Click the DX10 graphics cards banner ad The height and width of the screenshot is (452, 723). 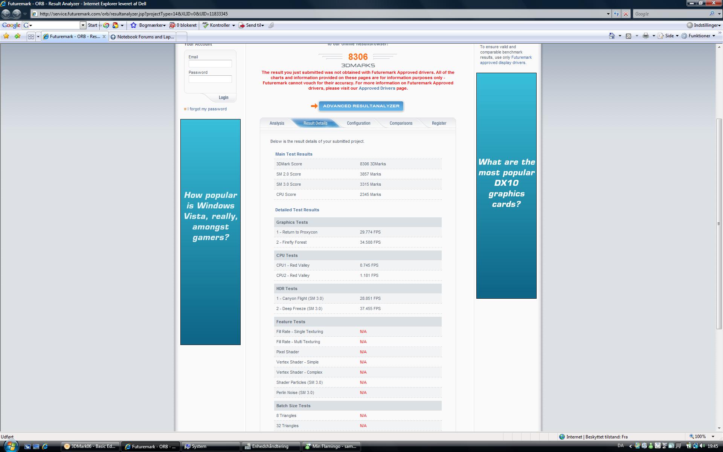(x=506, y=186)
